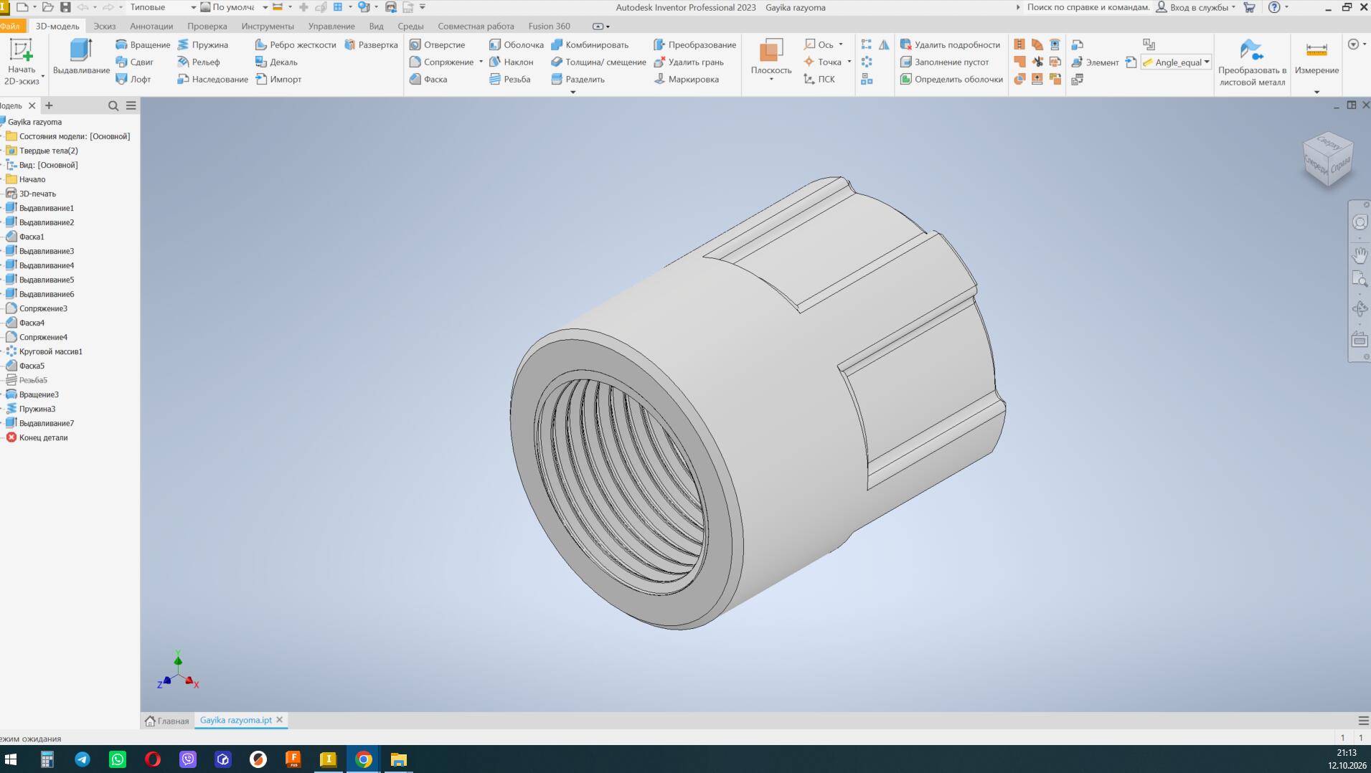The width and height of the screenshot is (1371, 773).
Task: Expand the Angle_equal parameter dropdown
Action: pyautogui.click(x=1207, y=62)
